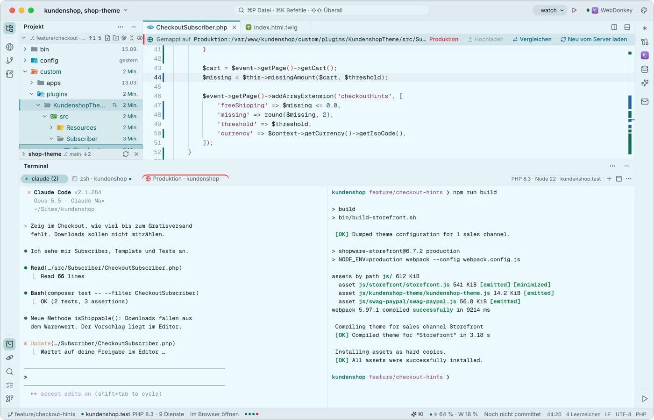Screen dimensions: 654x420
Task: Open the kundenshop, shop-theme project switcher
Action: [x=85, y=10]
